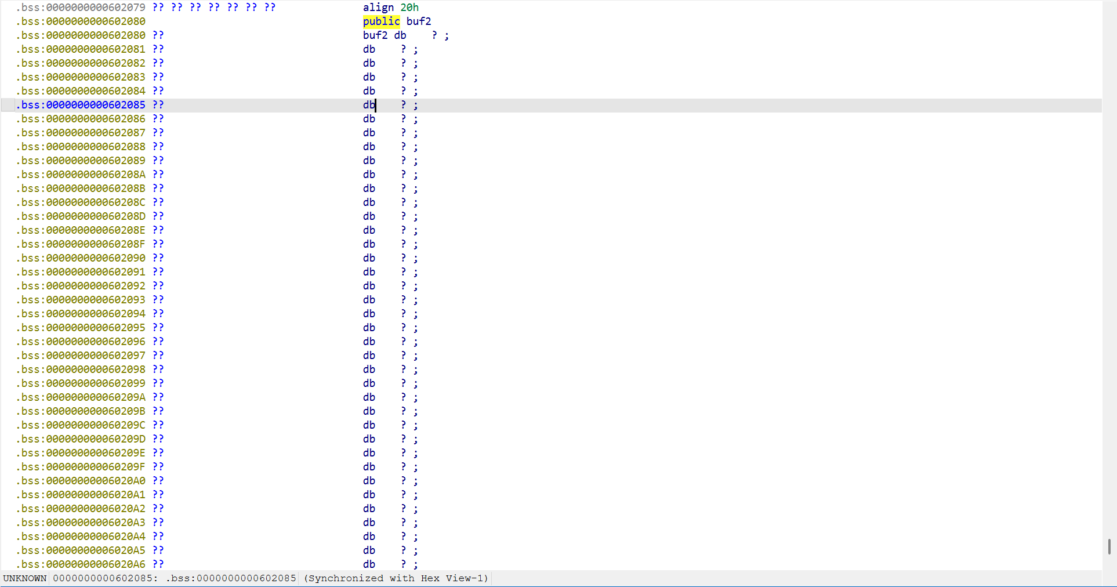
Task: Click address .bss:000000000060208F
Action: pyautogui.click(x=81, y=244)
